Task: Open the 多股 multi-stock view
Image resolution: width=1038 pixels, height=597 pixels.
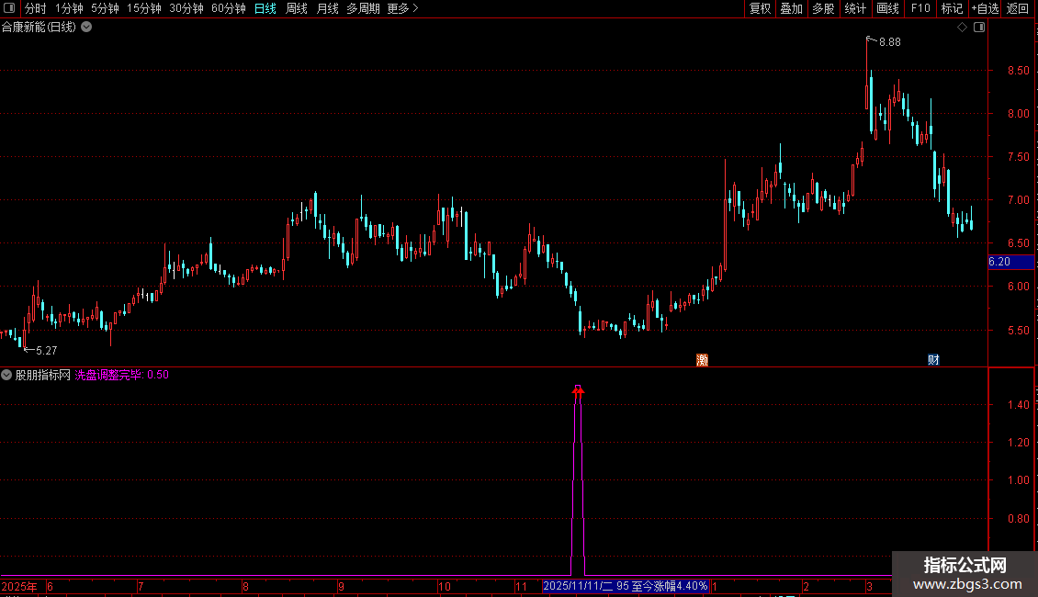Action: click(823, 8)
